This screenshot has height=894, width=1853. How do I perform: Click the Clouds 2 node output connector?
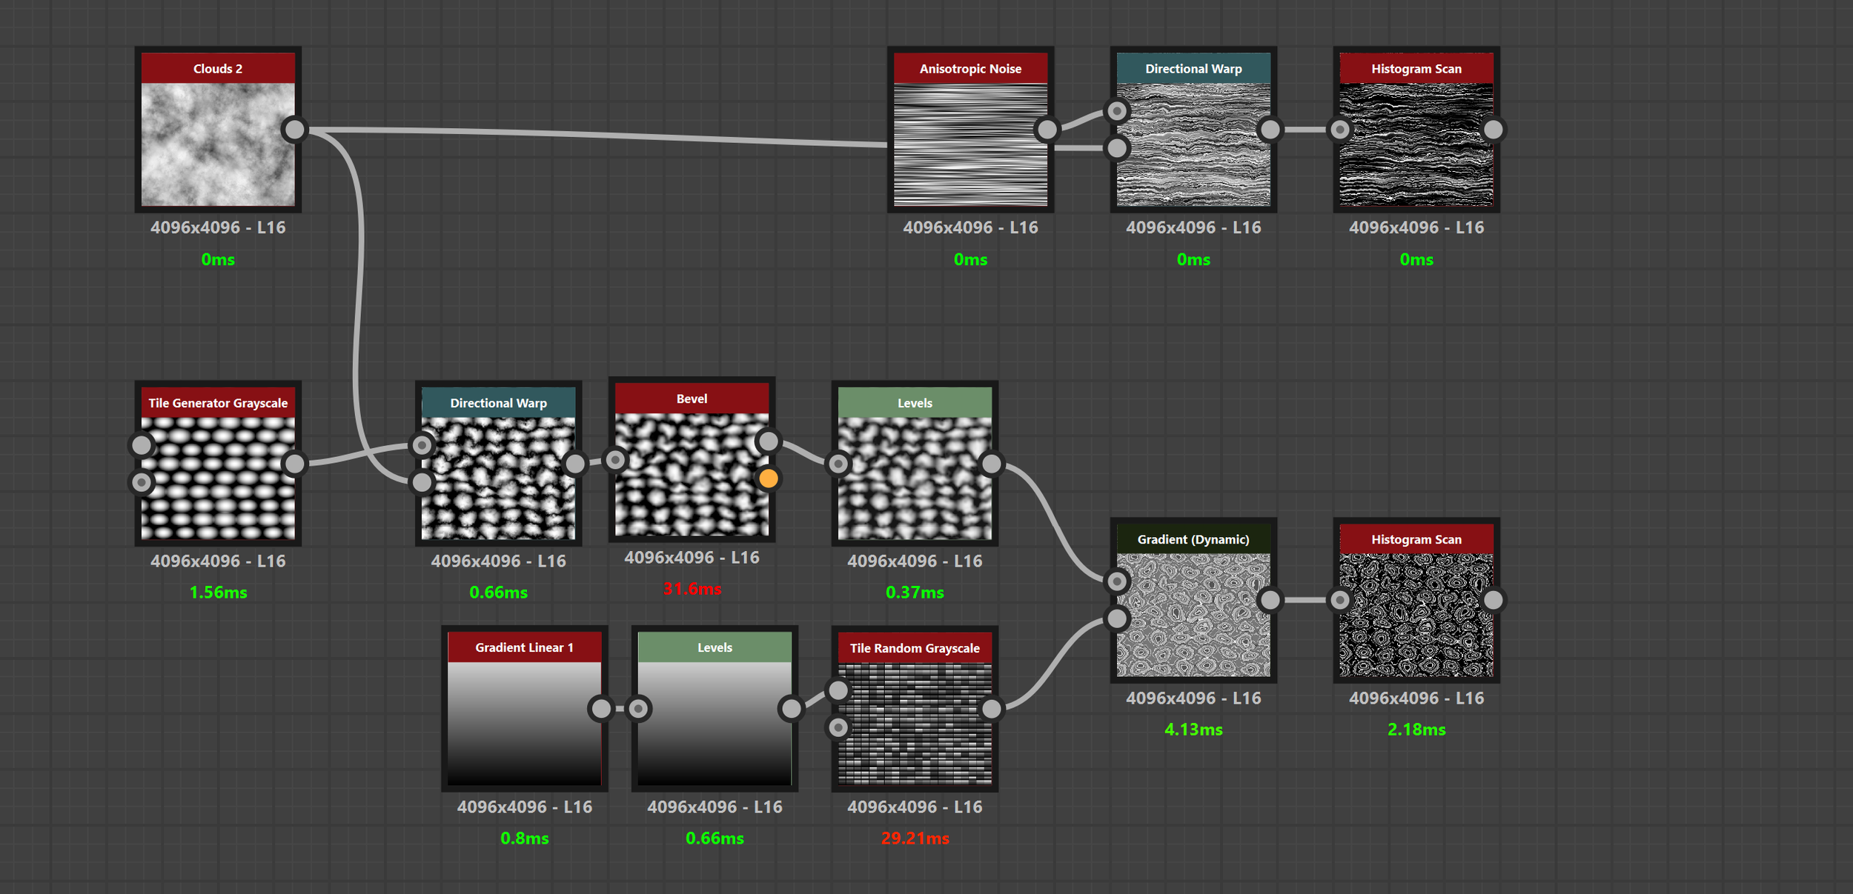tap(295, 130)
